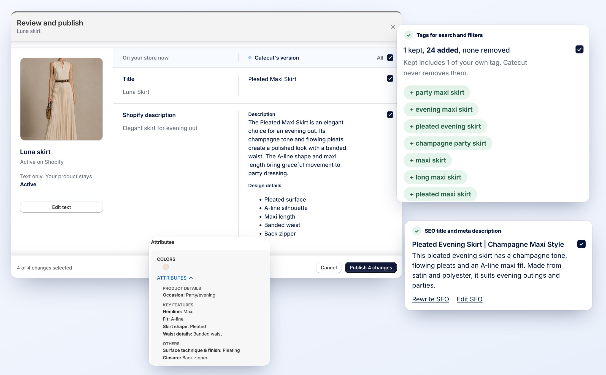Select the long maxi skirt tag
Screen dimensions: 606x375
click(x=435, y=177)
